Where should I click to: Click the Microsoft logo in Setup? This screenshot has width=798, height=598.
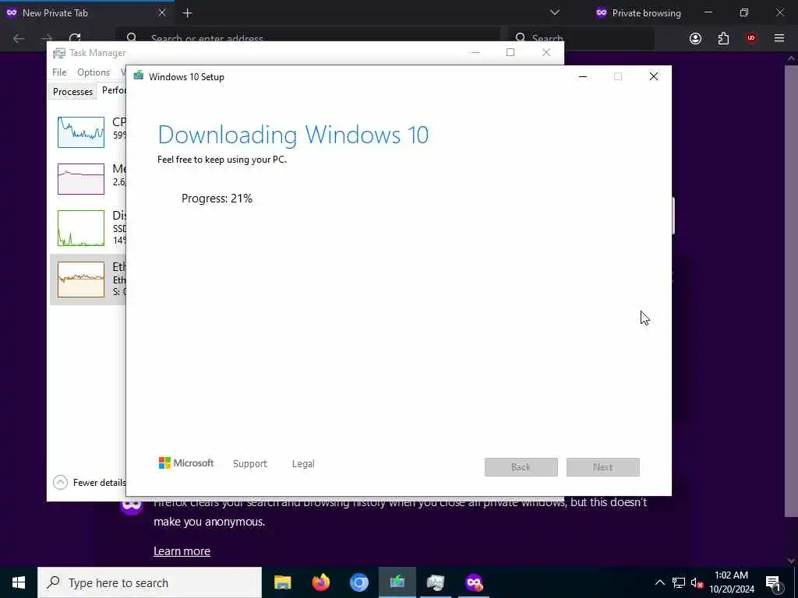pos(185,463)
